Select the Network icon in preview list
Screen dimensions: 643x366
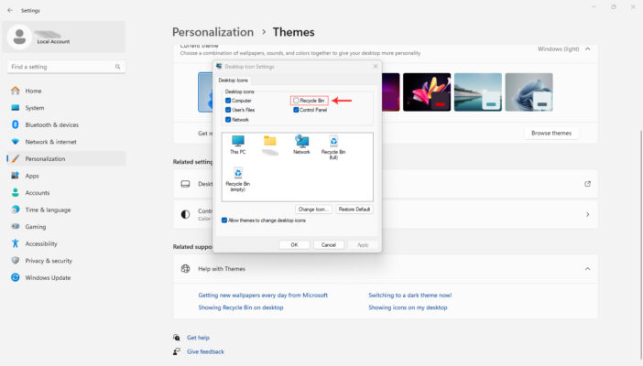(301, 142)
